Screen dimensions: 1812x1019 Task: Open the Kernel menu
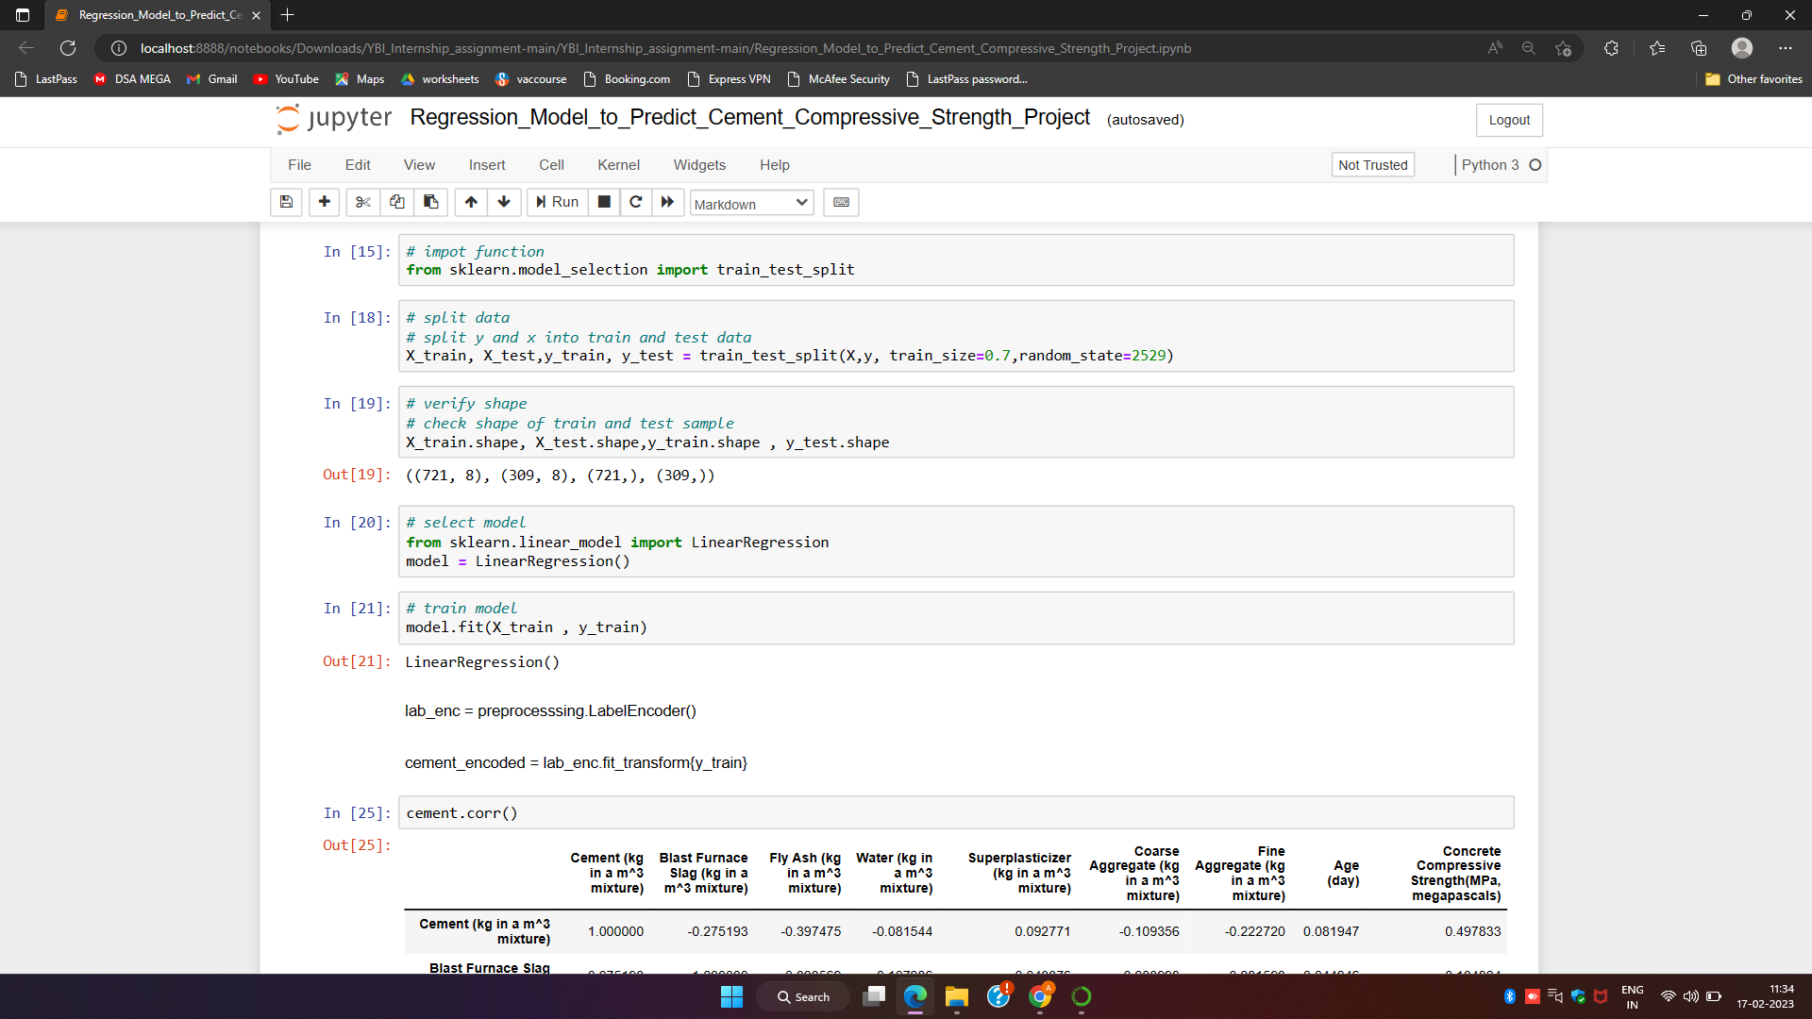[x=618, y=164]
